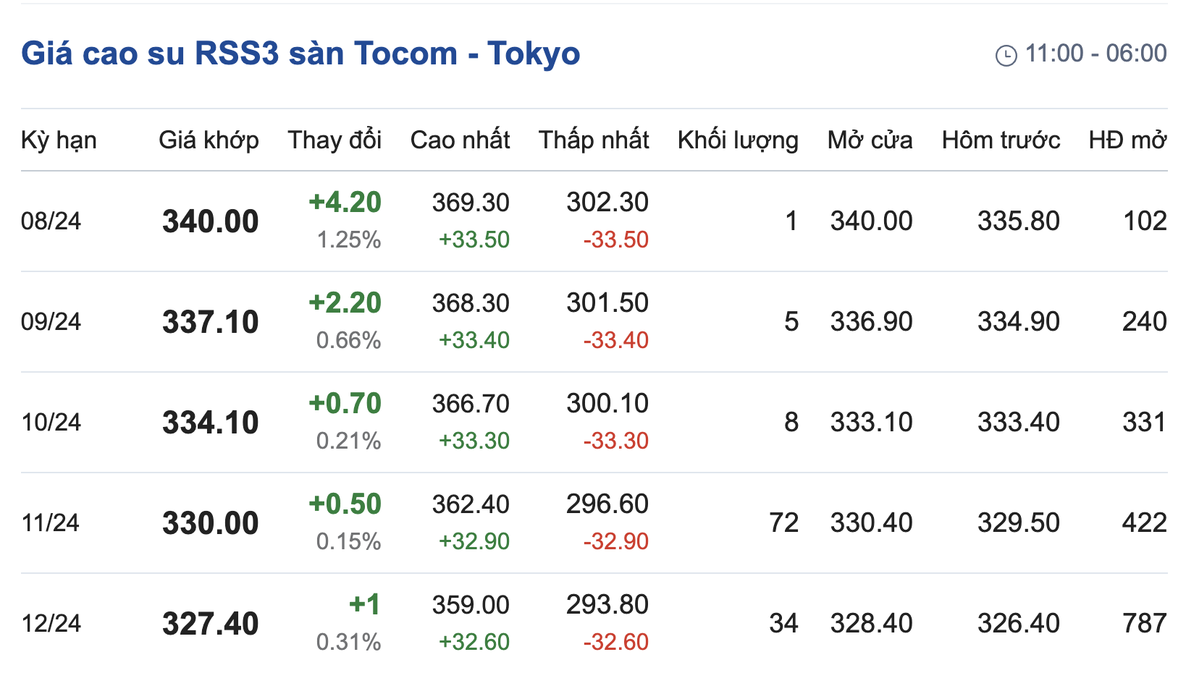Click the clock icon beside trading hours
1186x673 pixels.
(1006, 55)
